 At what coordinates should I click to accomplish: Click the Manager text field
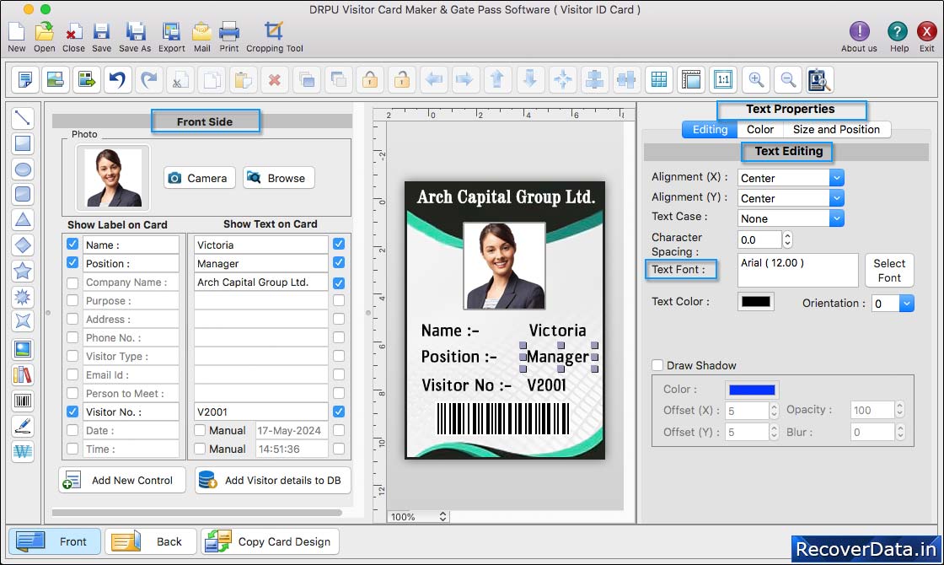tap(260, 263)
